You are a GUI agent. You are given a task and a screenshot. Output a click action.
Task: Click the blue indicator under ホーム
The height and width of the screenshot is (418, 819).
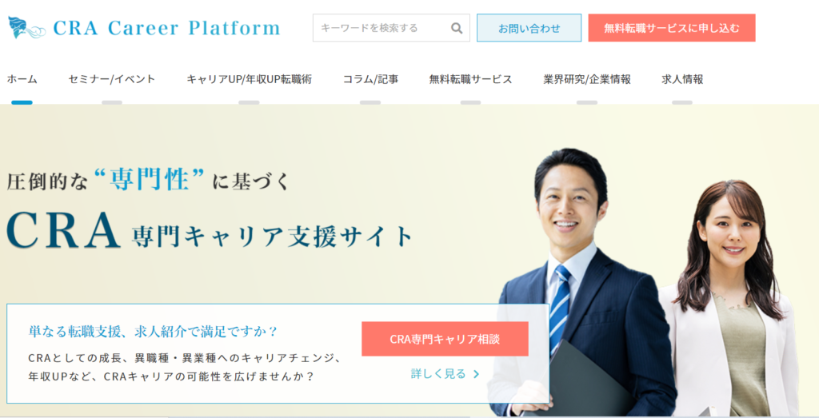click(22, 102)
